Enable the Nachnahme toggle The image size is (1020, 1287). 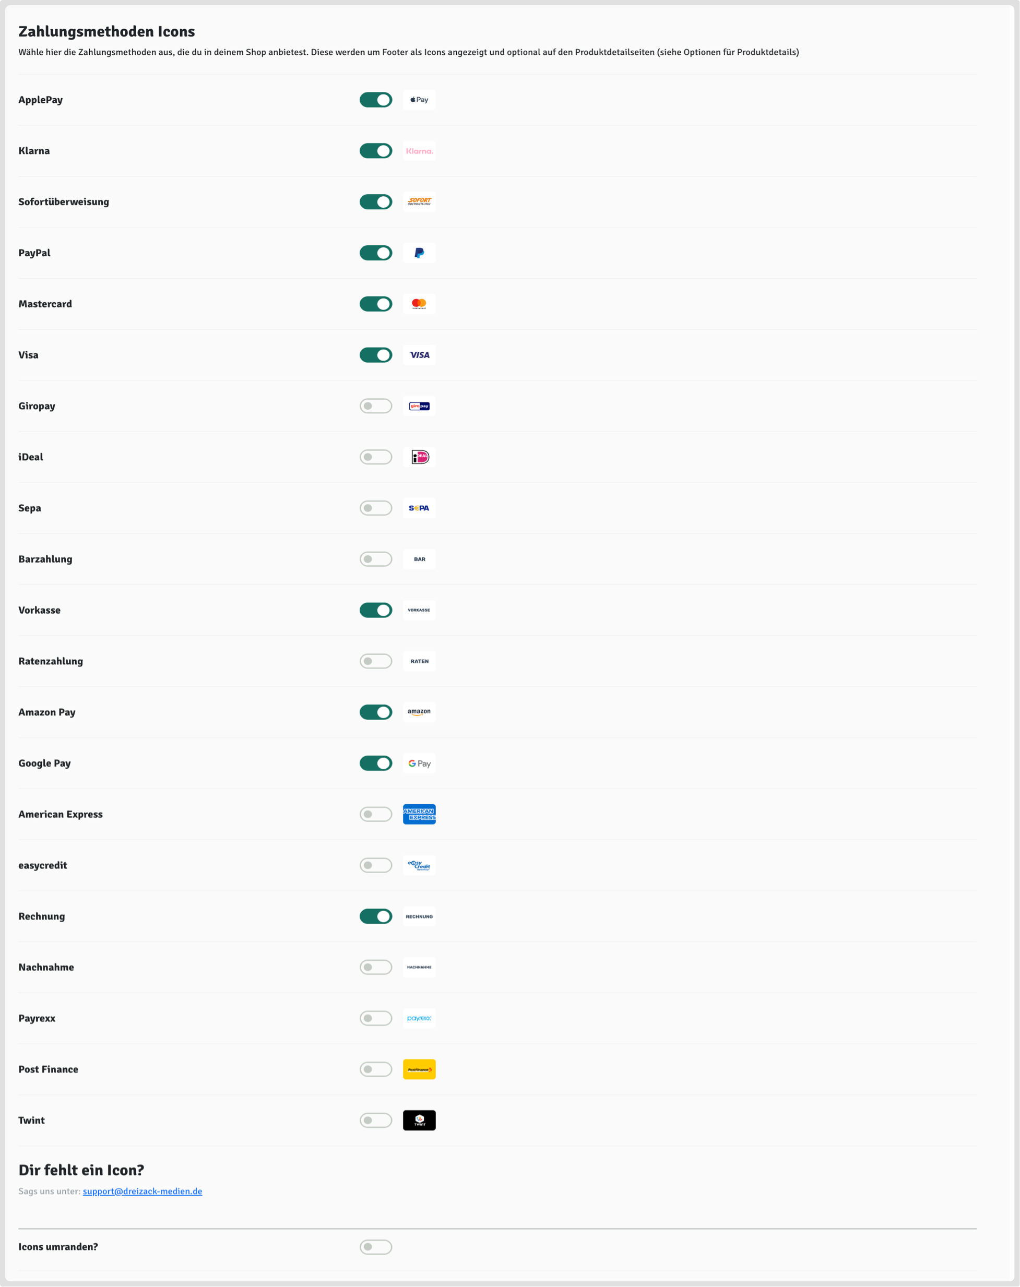point(376,967)
